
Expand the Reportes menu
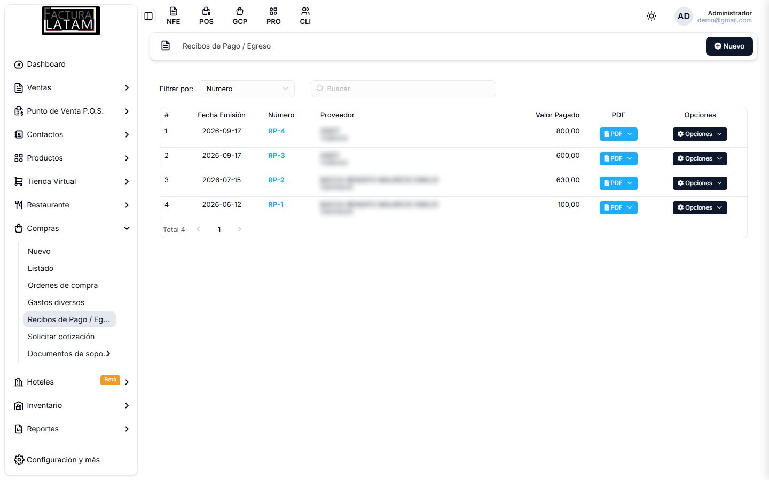71,429
